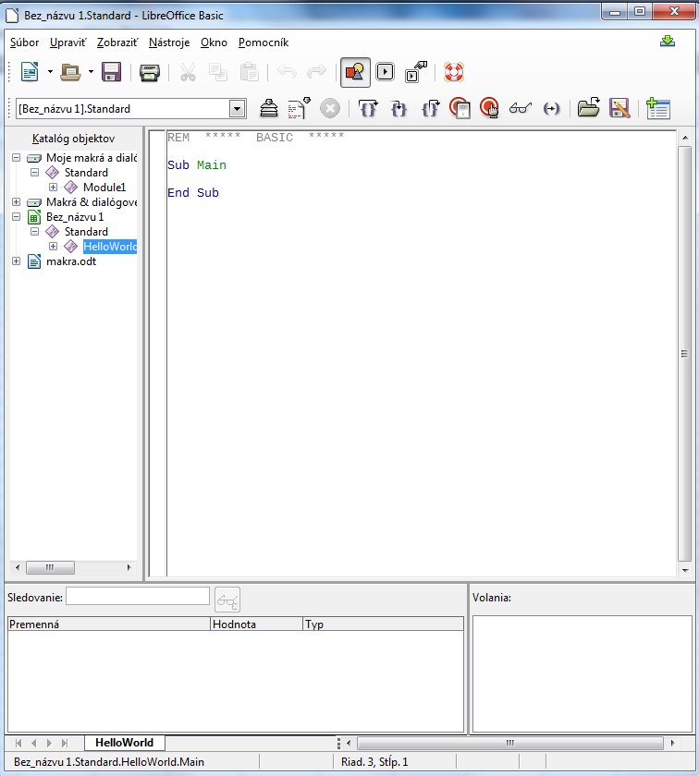The image size is (699, 776).
Task: Collapse Standard under Bez_názvu 1
Action: pyautogui.click(x=35, y=231)
